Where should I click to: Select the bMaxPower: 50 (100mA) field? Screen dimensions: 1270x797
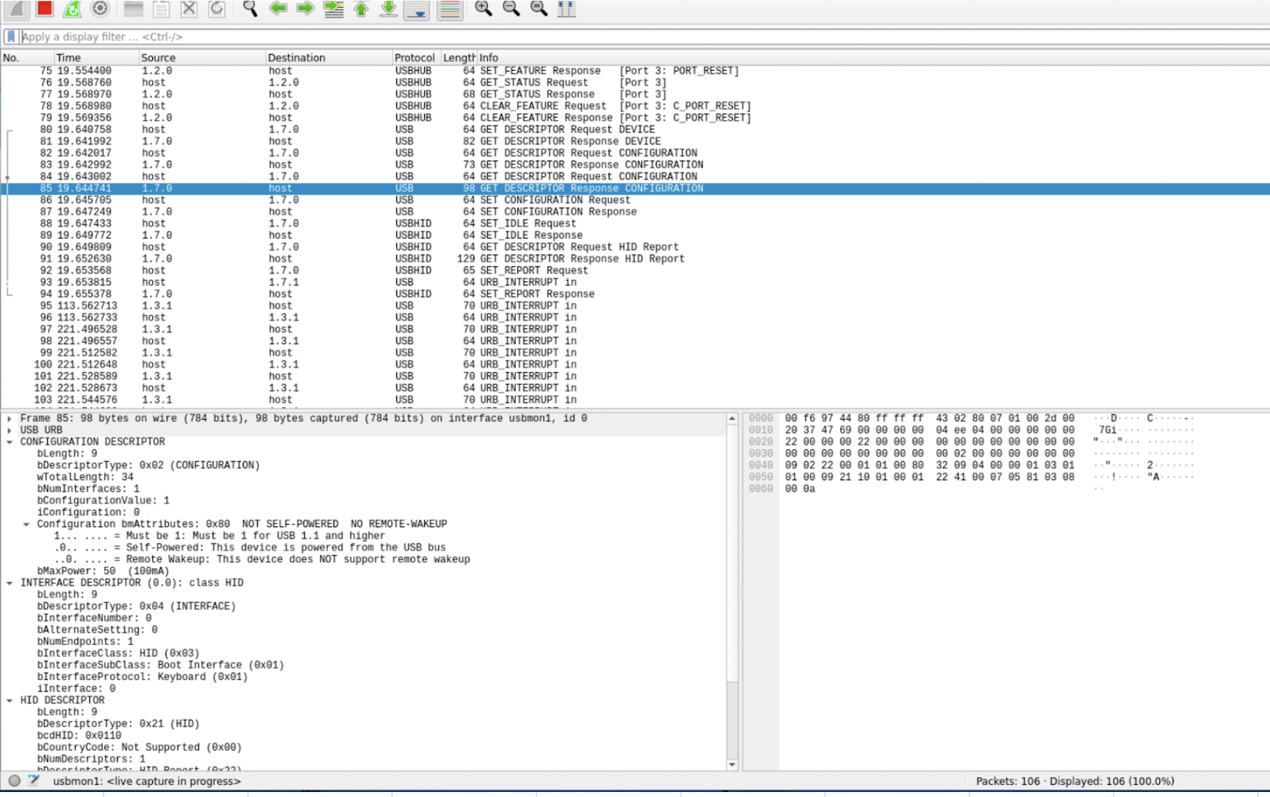pos(103,571)
